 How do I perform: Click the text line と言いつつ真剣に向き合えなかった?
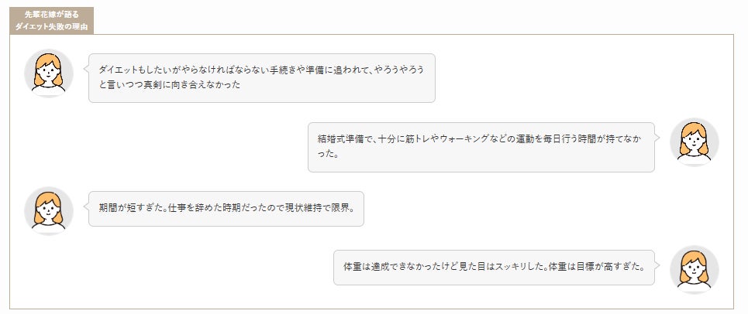tap(170, 85)
